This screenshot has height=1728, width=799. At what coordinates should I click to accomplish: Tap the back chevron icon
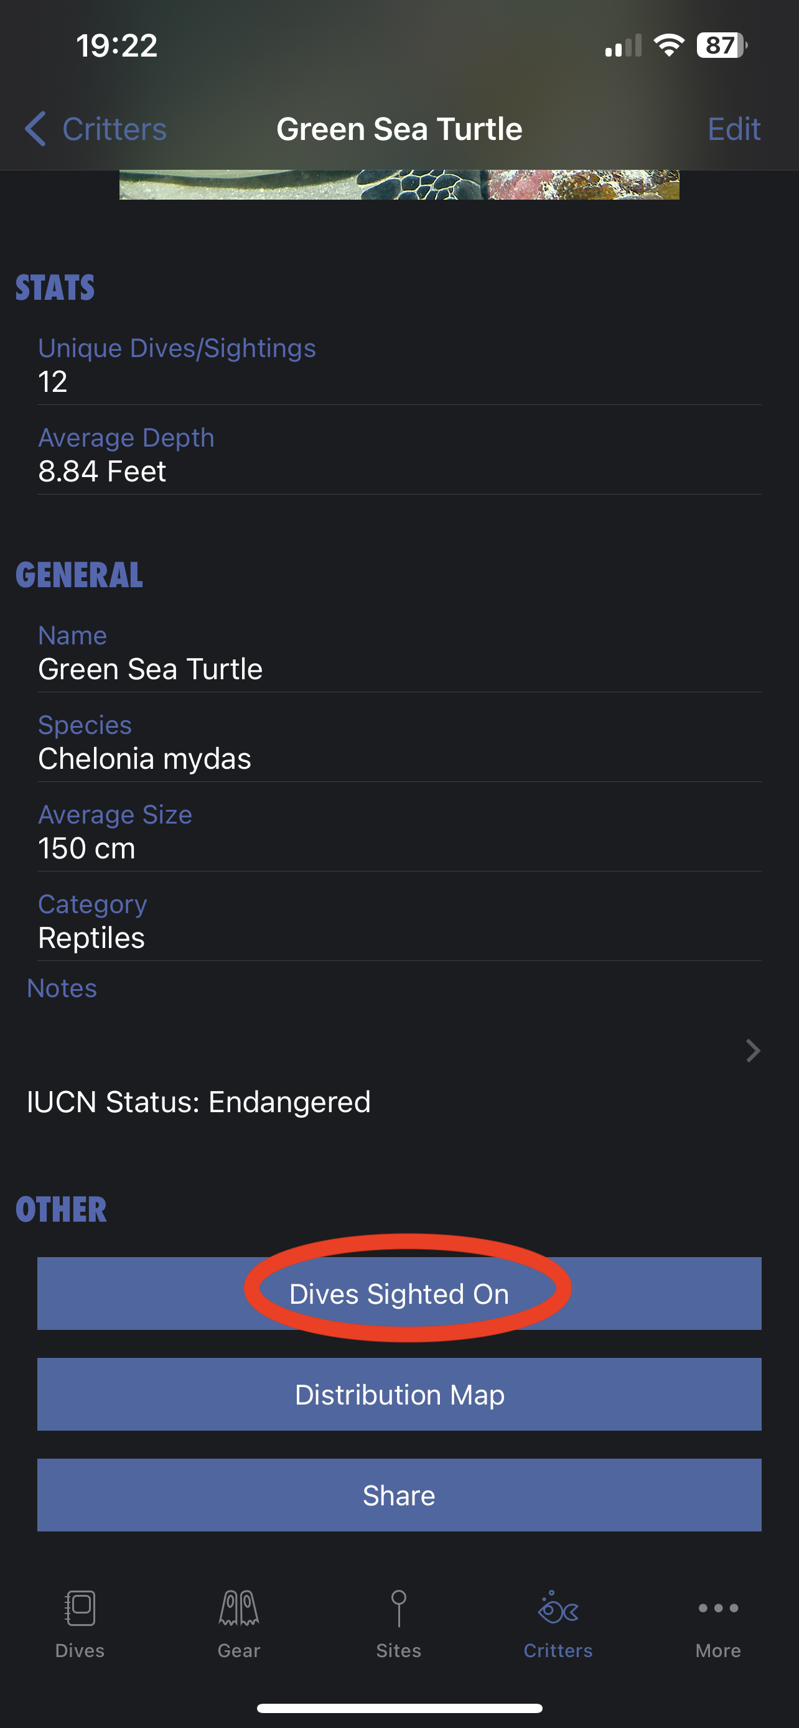coord(35,129)
